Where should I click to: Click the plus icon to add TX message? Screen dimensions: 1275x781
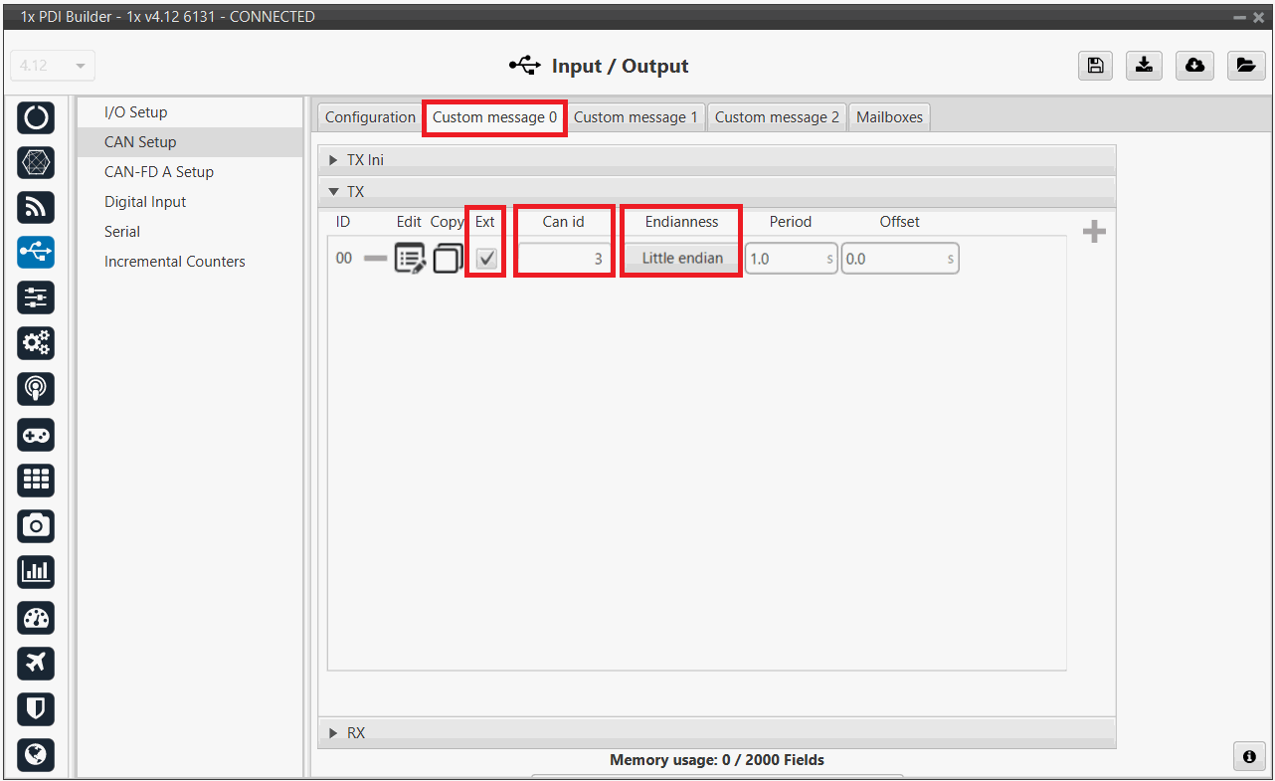tap(1094, 232)
